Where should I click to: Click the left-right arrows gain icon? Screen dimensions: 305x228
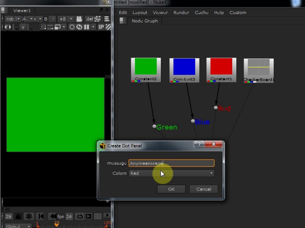[8, 27]
